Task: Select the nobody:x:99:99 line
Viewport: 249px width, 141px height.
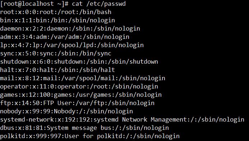Action: [66, 111]
